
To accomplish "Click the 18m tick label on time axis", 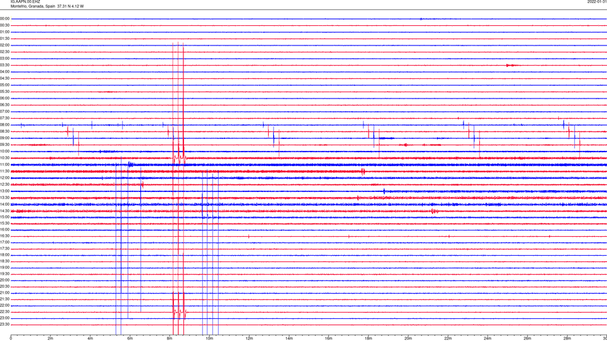I will (x=369, y=338).
